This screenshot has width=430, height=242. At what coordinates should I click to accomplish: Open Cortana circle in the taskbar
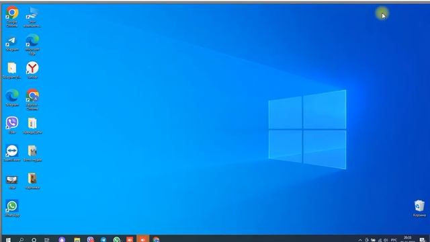pyautogui.click(x=34, y=239)
